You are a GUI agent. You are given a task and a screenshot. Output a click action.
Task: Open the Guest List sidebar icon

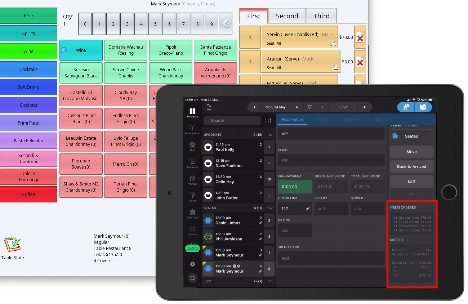[192, 213]
